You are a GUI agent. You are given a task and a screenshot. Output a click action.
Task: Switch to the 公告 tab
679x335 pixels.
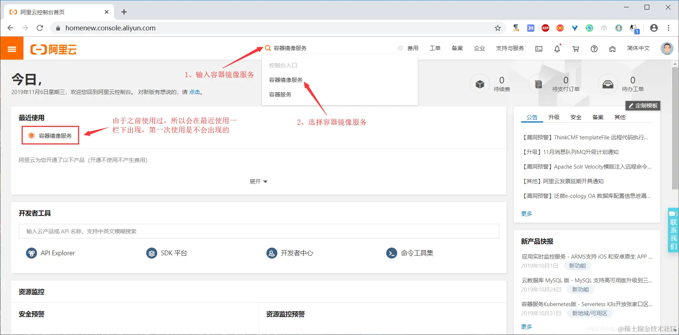point(532,117)
